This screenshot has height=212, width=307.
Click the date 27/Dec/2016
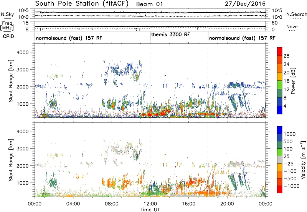pyautogui.click(x=245, y=4)
